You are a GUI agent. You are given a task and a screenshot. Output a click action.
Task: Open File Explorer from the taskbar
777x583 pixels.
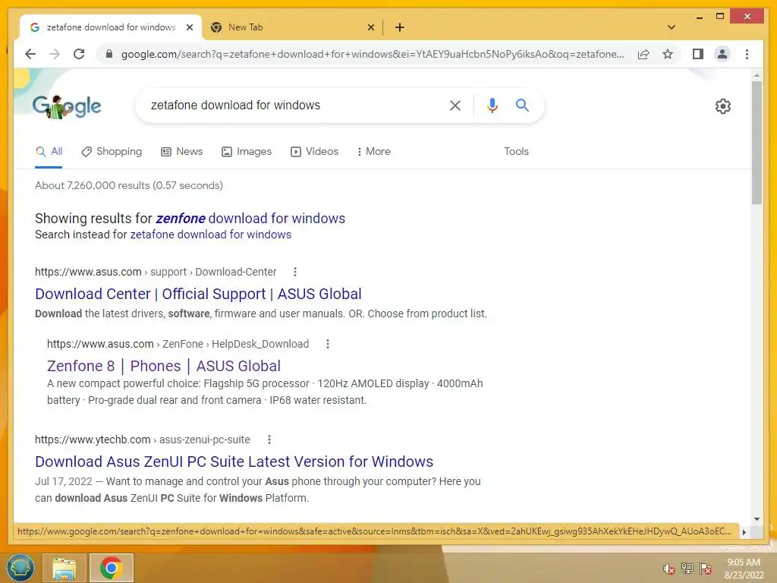64,568
